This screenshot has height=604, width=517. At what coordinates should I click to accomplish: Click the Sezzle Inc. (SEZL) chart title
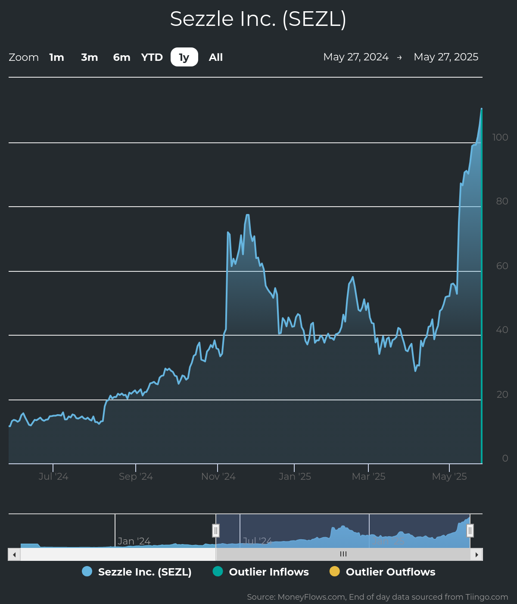258,19
